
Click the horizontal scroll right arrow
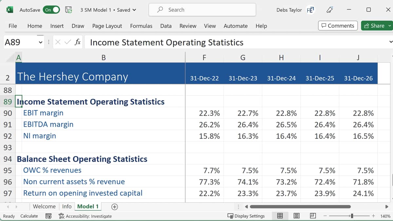(387, 207)
